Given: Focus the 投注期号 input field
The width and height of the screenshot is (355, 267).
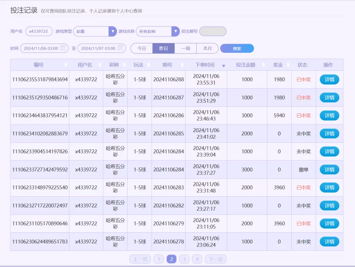Looking at the screenshot, I should (213, 31).
